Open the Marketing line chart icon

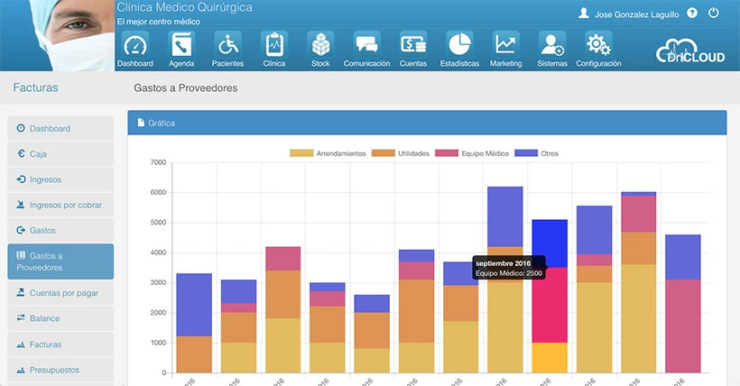(x=505, y=45)
